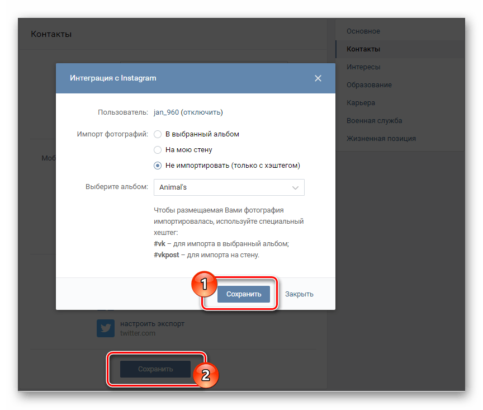
Task: Close the Instagram integration dialog with X
Action: [x=318, y=78]
